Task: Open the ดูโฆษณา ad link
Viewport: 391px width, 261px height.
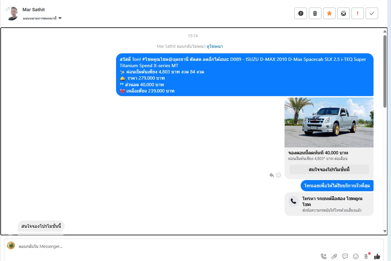Action: (215, 46)
